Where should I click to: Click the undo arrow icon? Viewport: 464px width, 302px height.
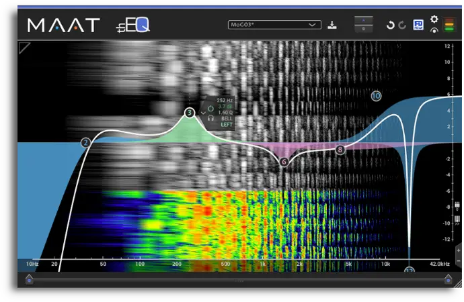point(389,26)
